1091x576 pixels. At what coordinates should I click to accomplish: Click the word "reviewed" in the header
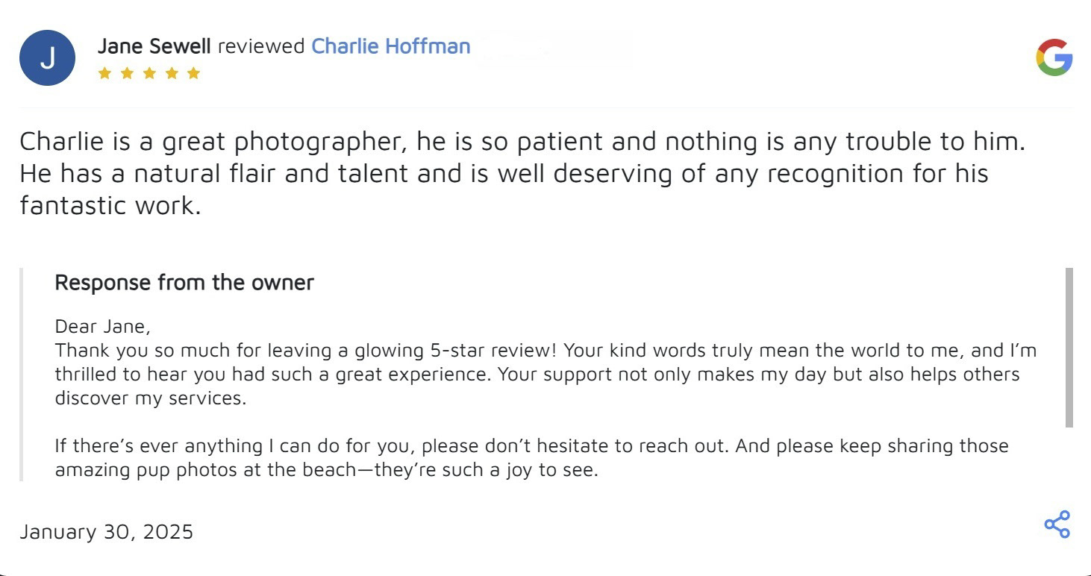[261, 46]
